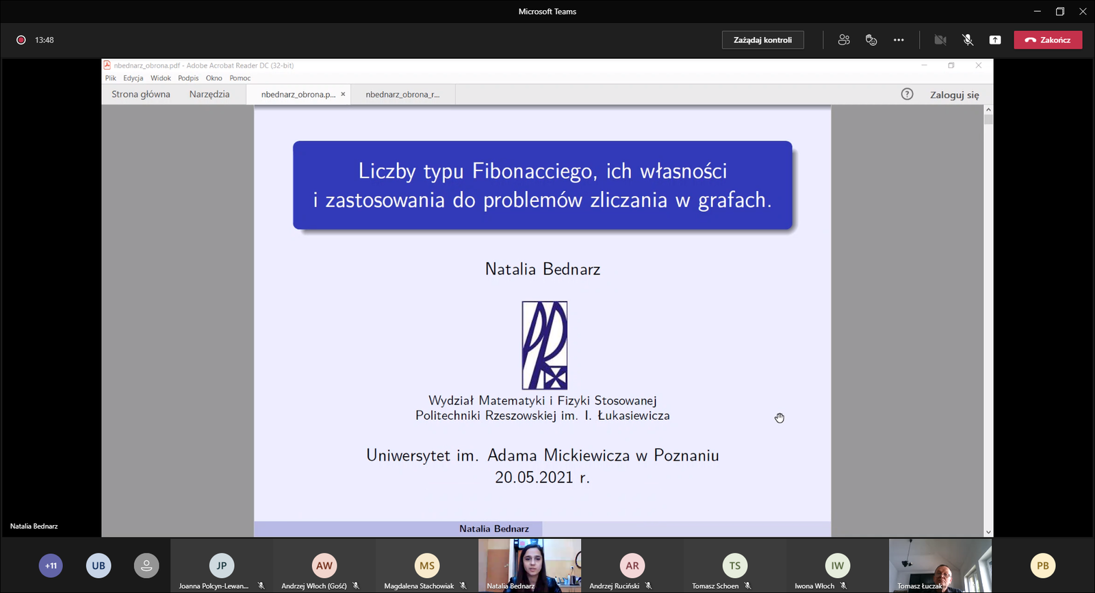Screen dimensions: 1095x593
Task: Select the JP avatar of Joanna Polcyn-Lewandowska
Action: point(222,566)
